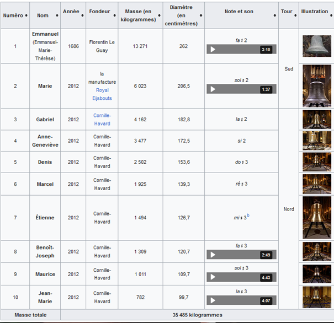334x323 pixels.
Task: Play the Jean-Marie bell audio
Action: click(213, 300)
